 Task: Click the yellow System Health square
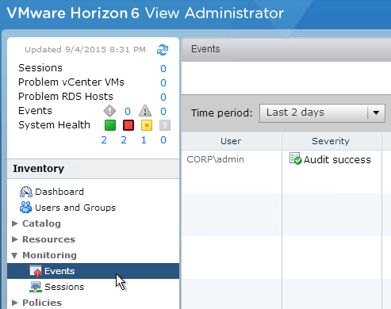click(147, 125)
